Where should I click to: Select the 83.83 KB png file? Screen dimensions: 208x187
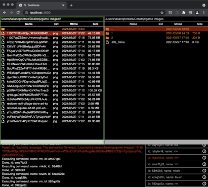pos(52,64)
